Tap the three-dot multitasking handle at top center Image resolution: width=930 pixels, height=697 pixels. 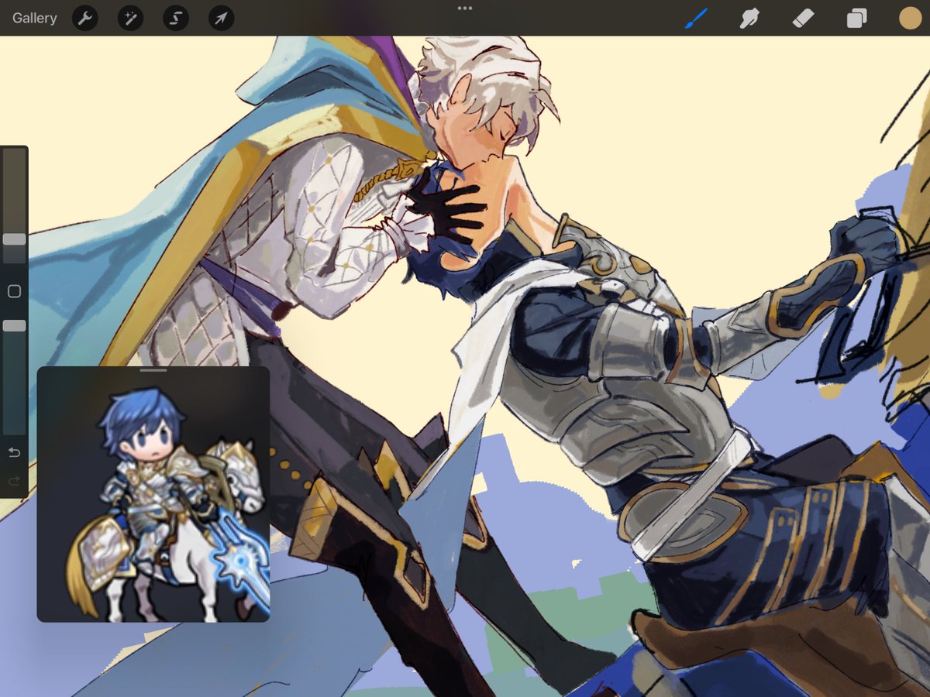click(465, 9)
